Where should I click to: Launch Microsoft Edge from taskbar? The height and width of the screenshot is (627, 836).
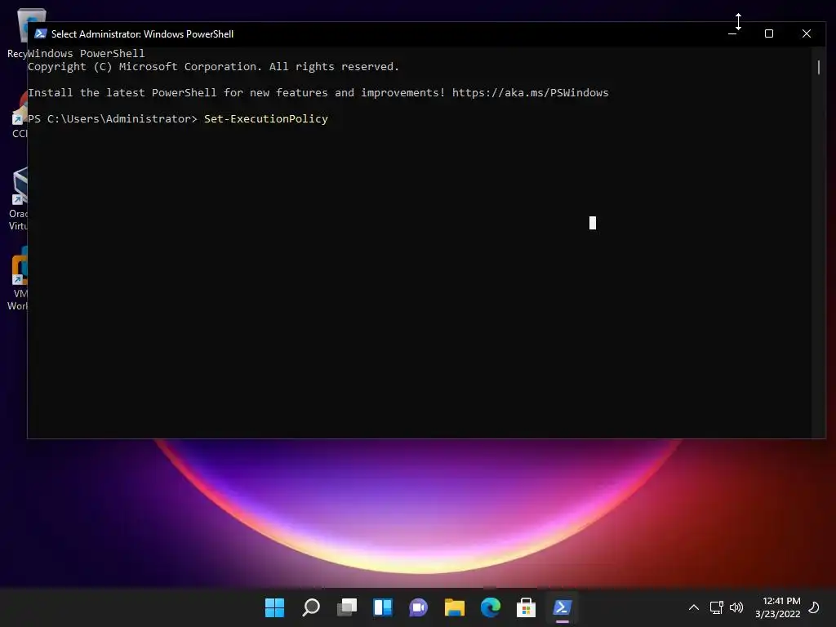(491, 607)
